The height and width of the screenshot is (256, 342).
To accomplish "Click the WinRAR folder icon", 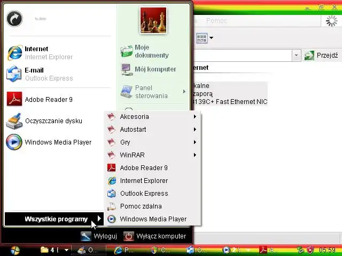I will (111, 155).
